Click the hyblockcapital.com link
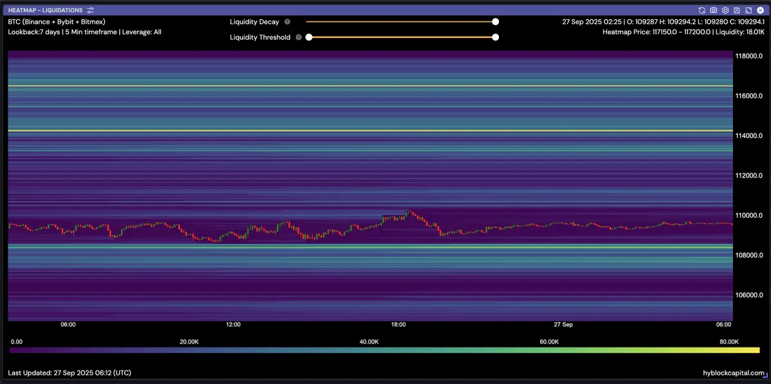This screenshot has width=771, height=384. tap(734, 373)
